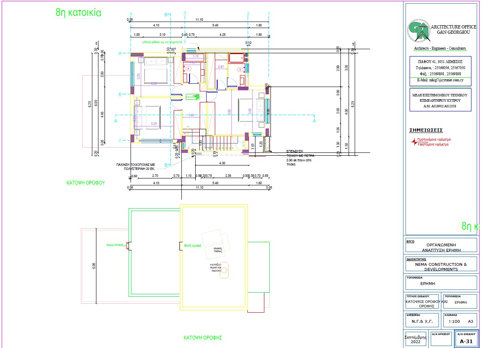Click the '1:100' scale value
482x348 pixels.
[454, 321]
